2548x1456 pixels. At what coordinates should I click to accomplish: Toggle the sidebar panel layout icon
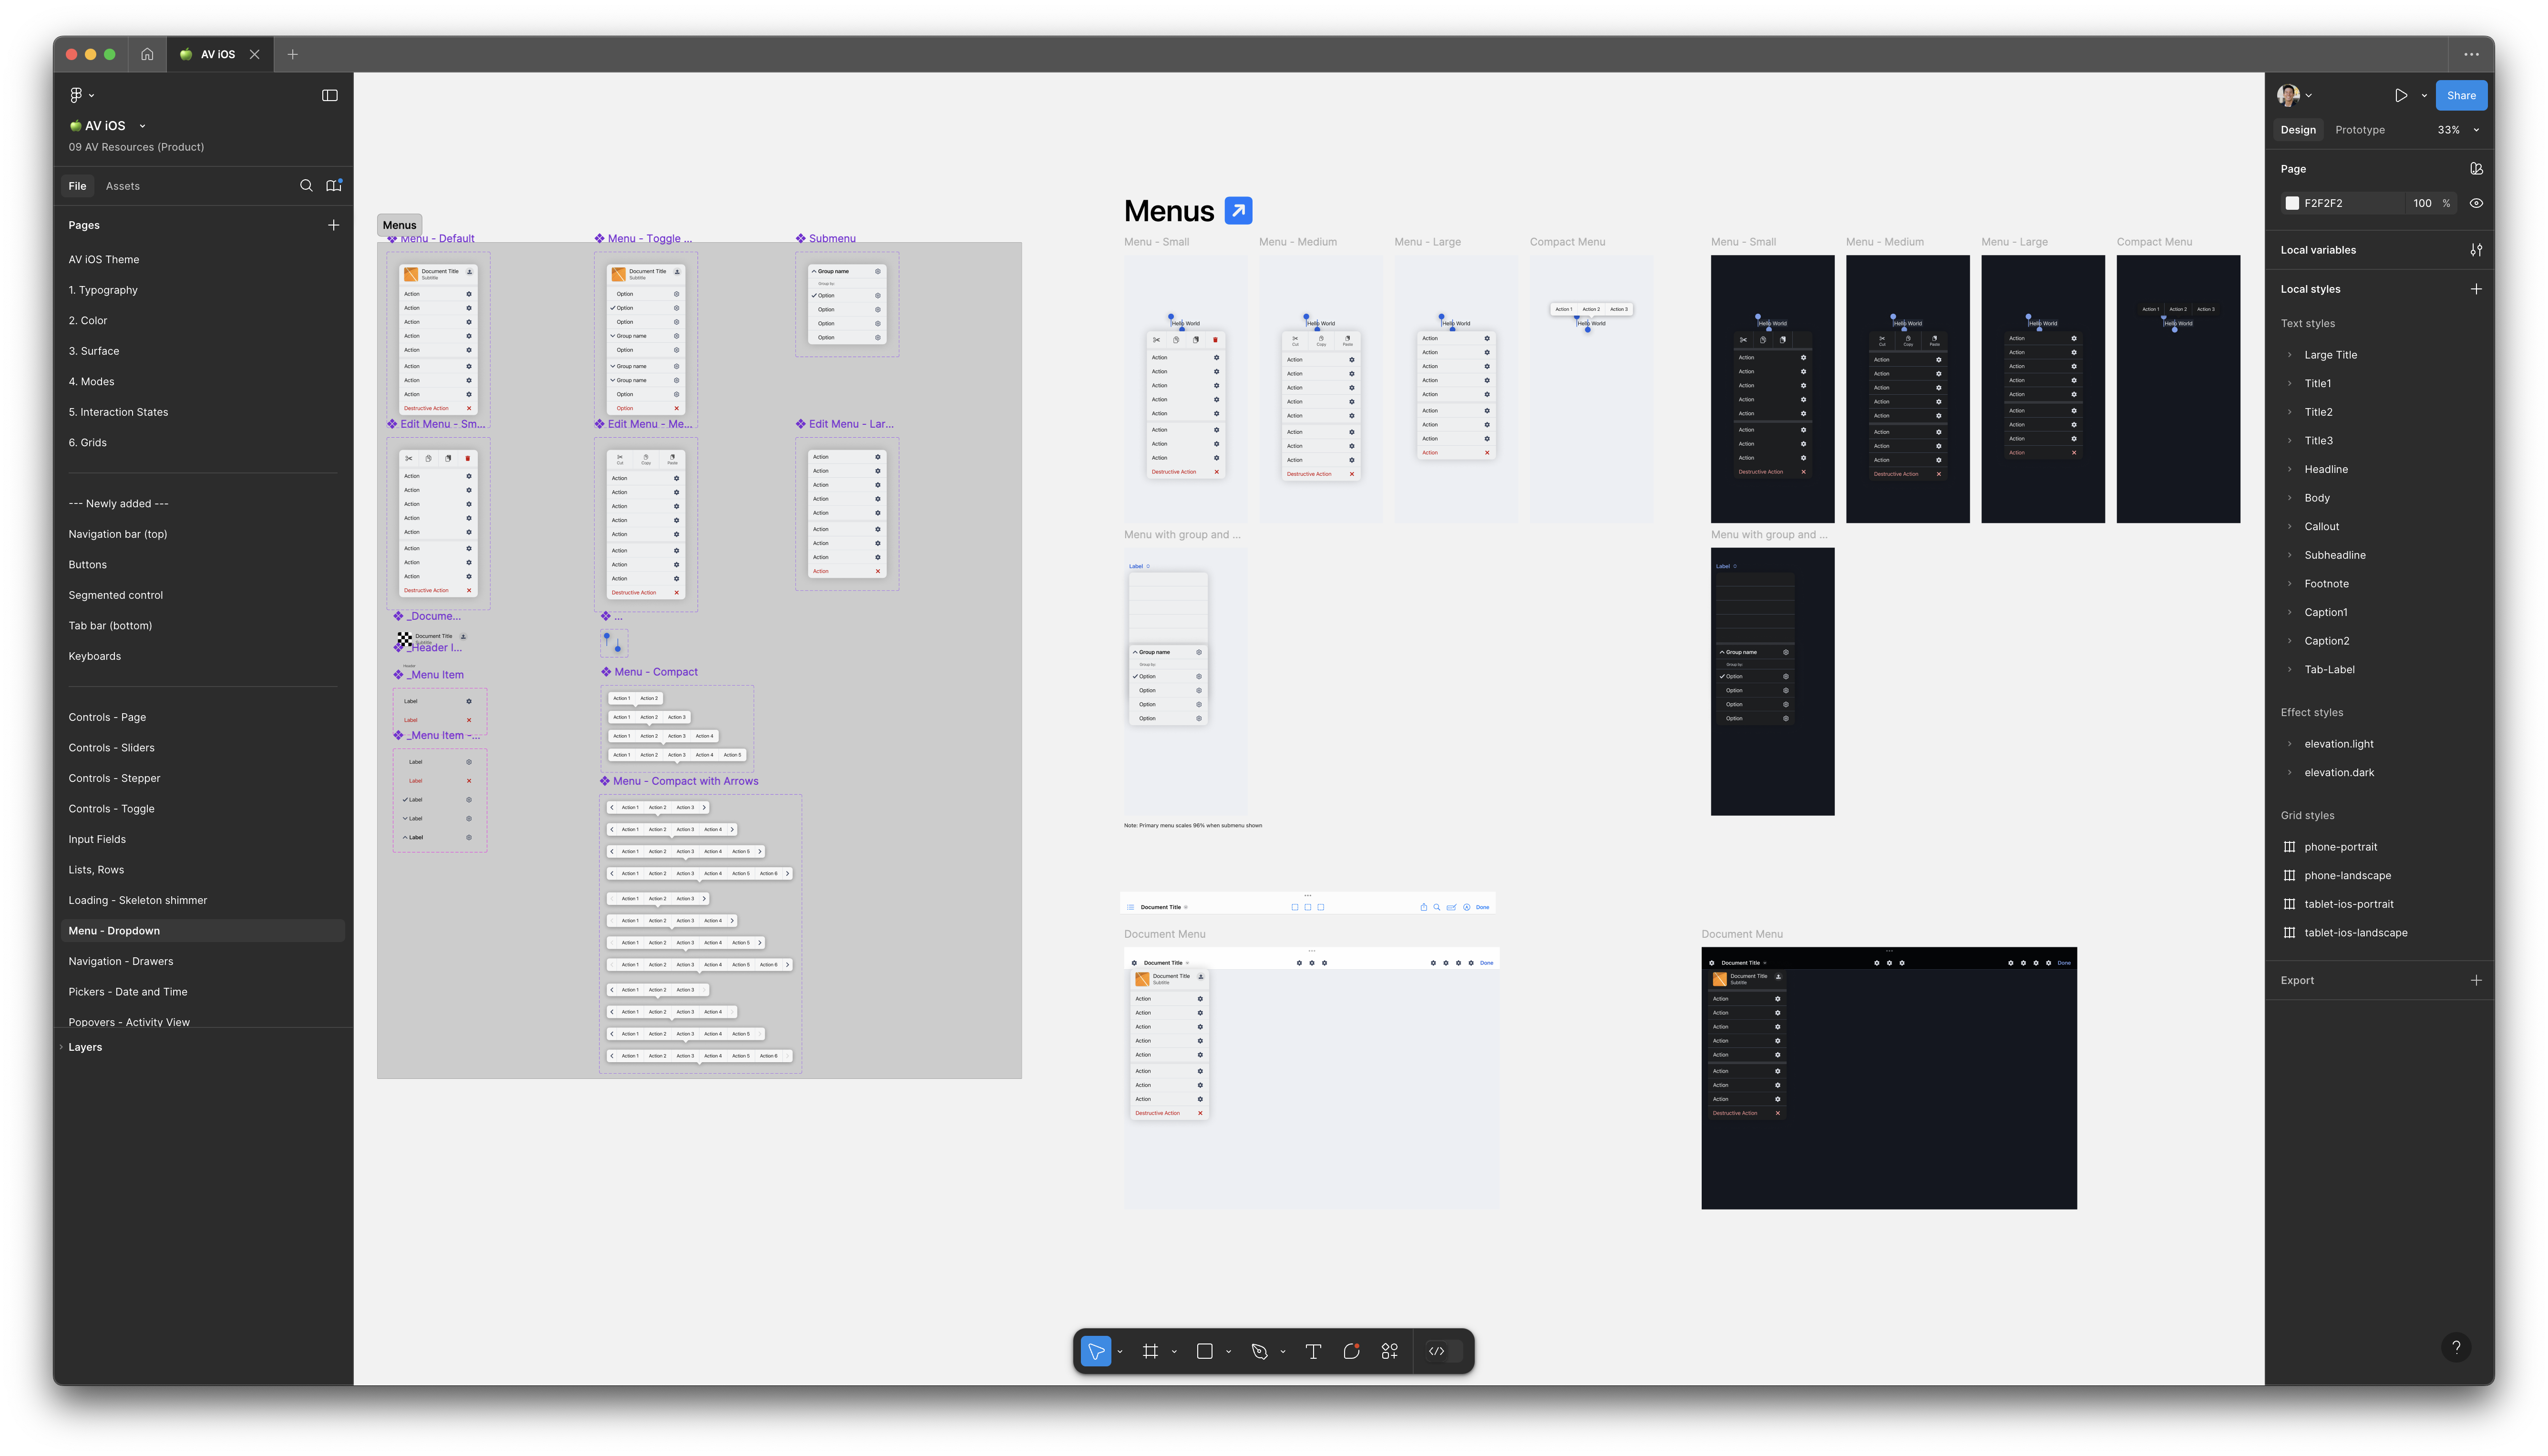[x=330, y=95]
